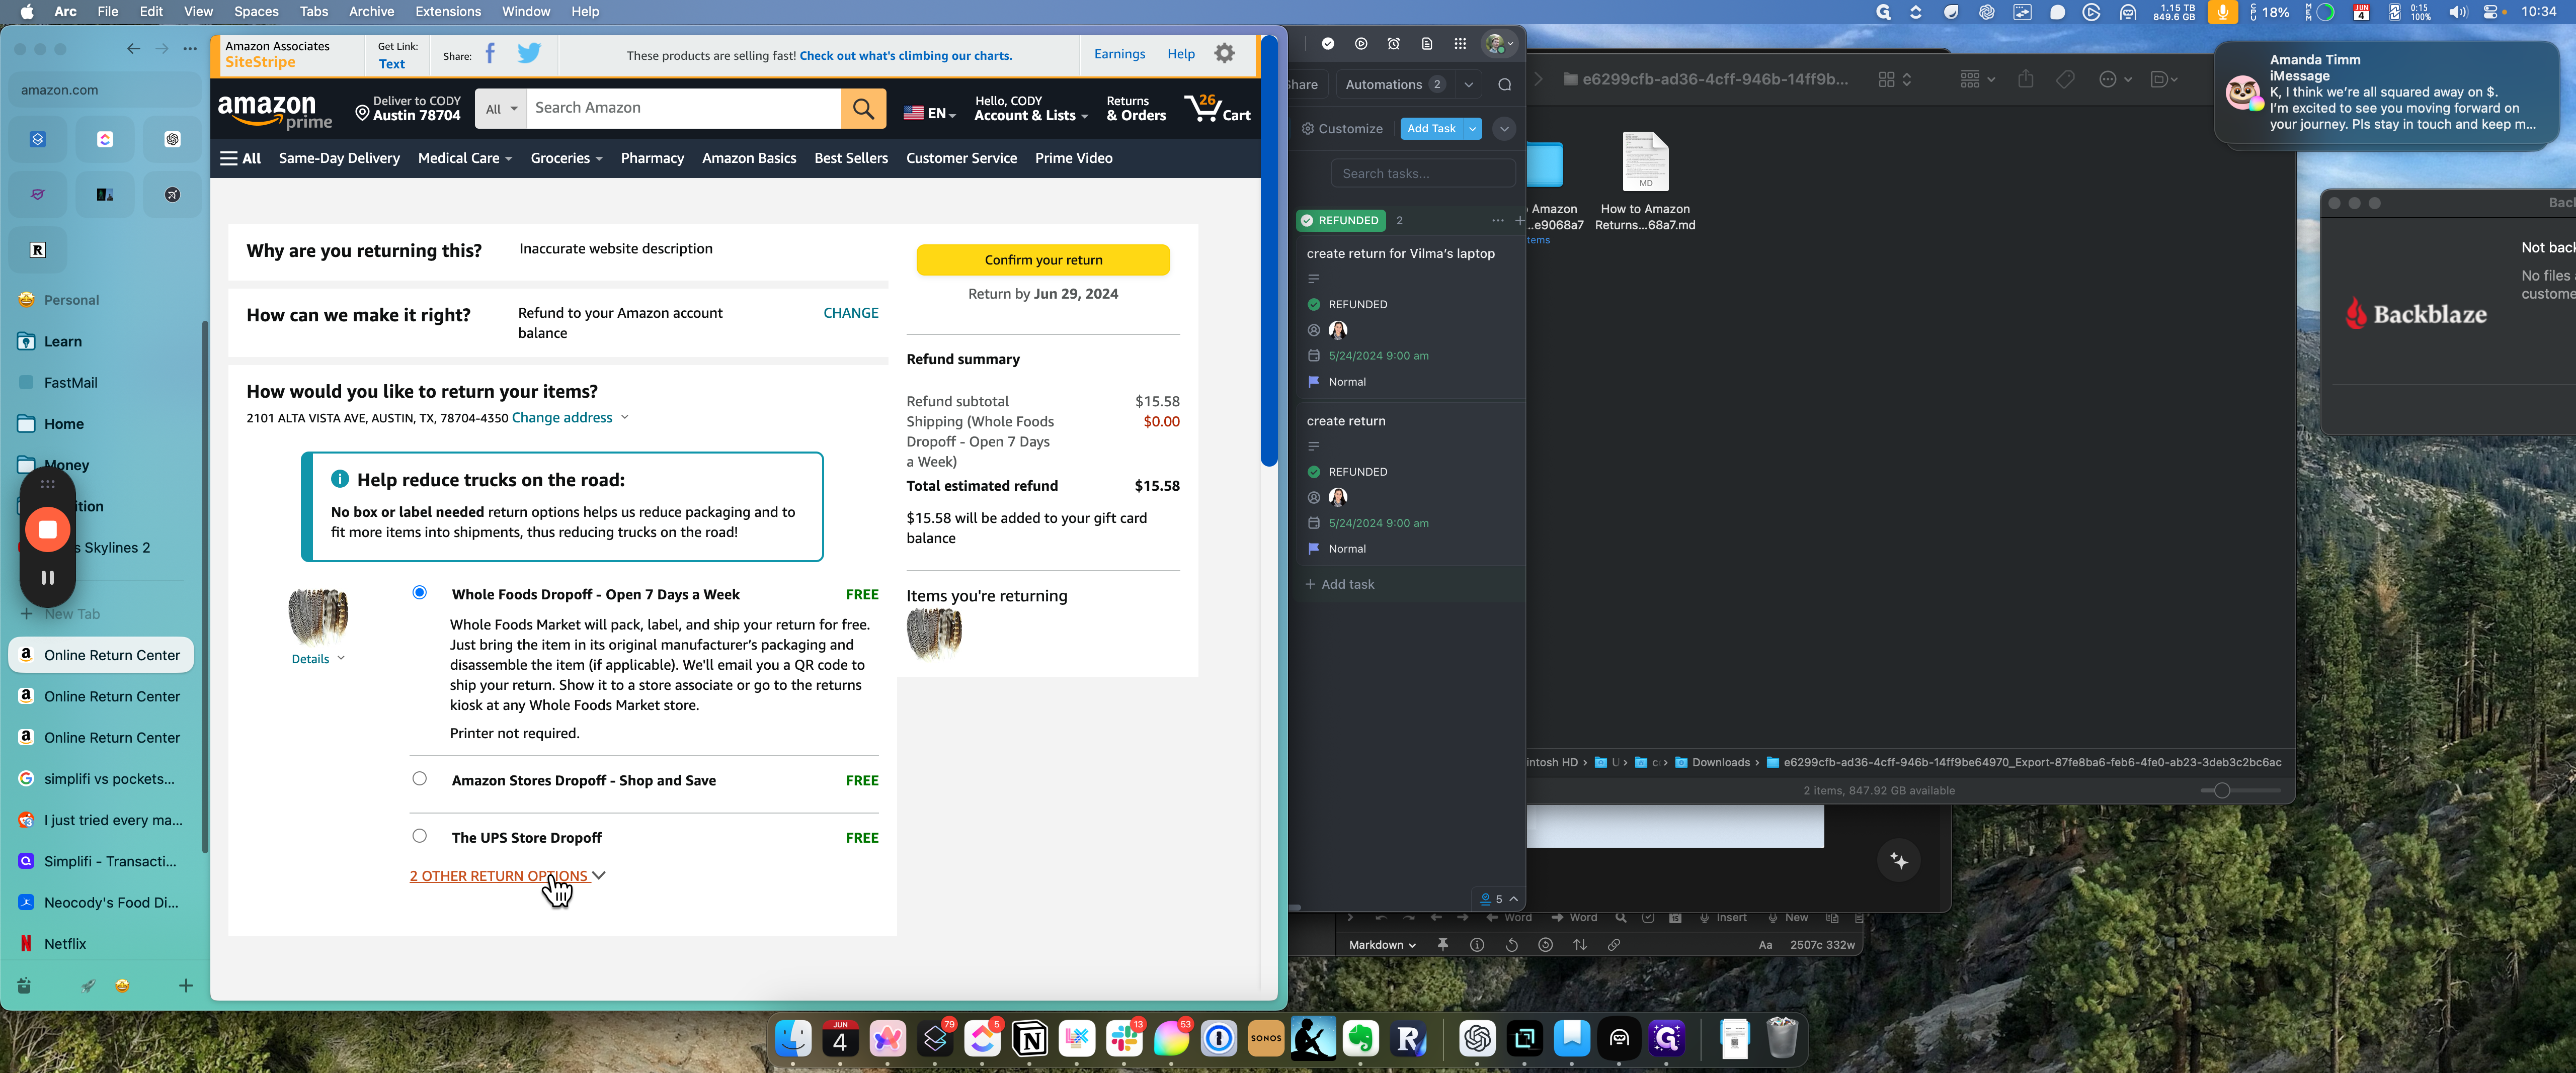Go back with Arc's back arrow
Image resolution: width=2576 pixels, height=1073 pixels.
(133, 49)
